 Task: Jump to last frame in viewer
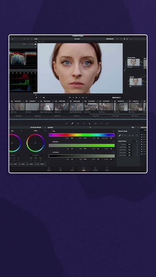coord(83,97)
